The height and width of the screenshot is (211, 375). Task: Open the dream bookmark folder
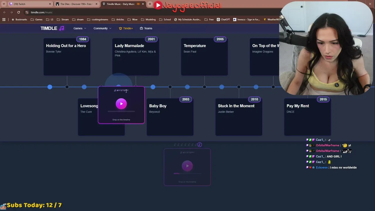tap(78, 20)
